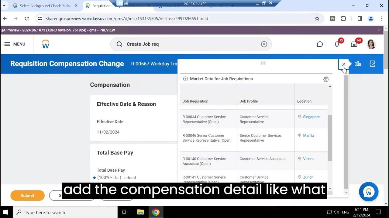
Task: Open File Explorer from taskbar
Action: [x=140, y=212]
